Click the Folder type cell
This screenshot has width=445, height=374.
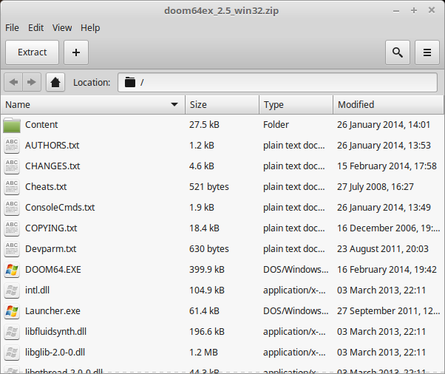coord(276,125)
